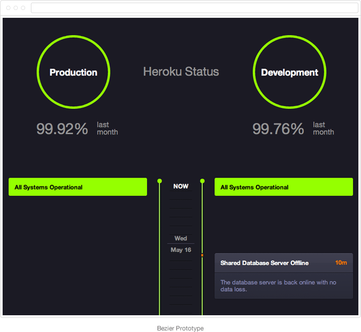
Task: Open Development's All Systems Operational banner
Action: point(284,187)
